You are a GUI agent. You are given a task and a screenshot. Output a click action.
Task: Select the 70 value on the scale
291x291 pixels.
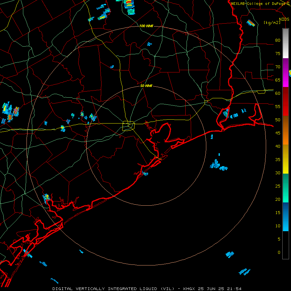278,67
